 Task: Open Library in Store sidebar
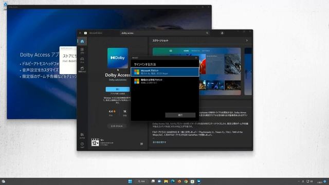point(82,136)
